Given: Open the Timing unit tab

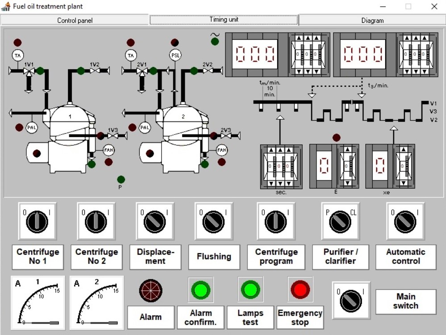Looking at the screenshot, I should 224,20.
